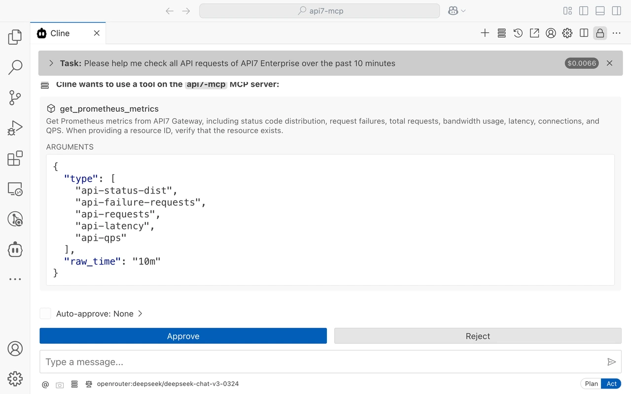Open the Source Control view
This screenshot has height=394, width=631.
coord(15,98)
